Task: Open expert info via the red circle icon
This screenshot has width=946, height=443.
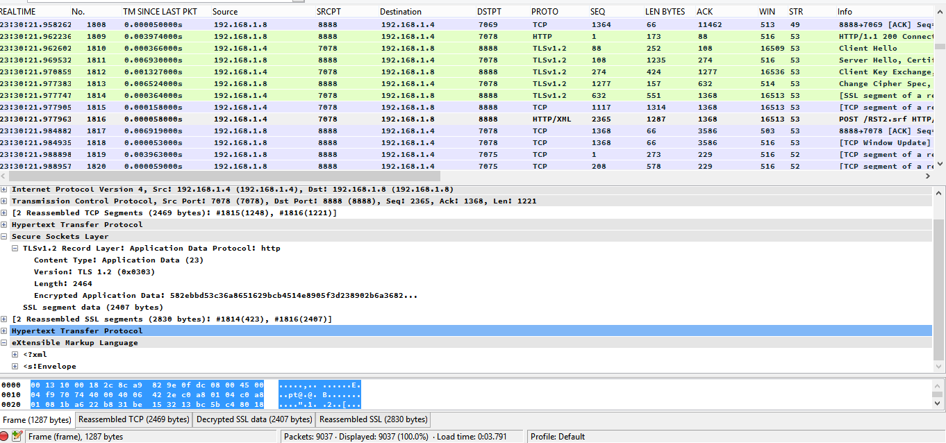Action: pos(5,437)
